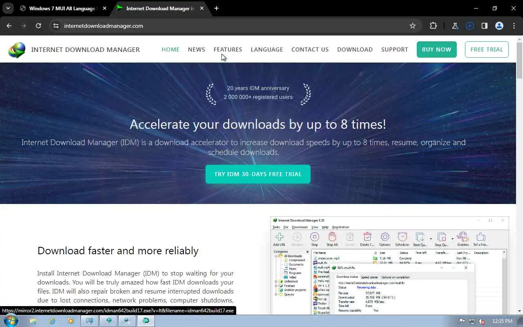Click the BUY NOW button

pyautogui.click(x=437, y=49)
